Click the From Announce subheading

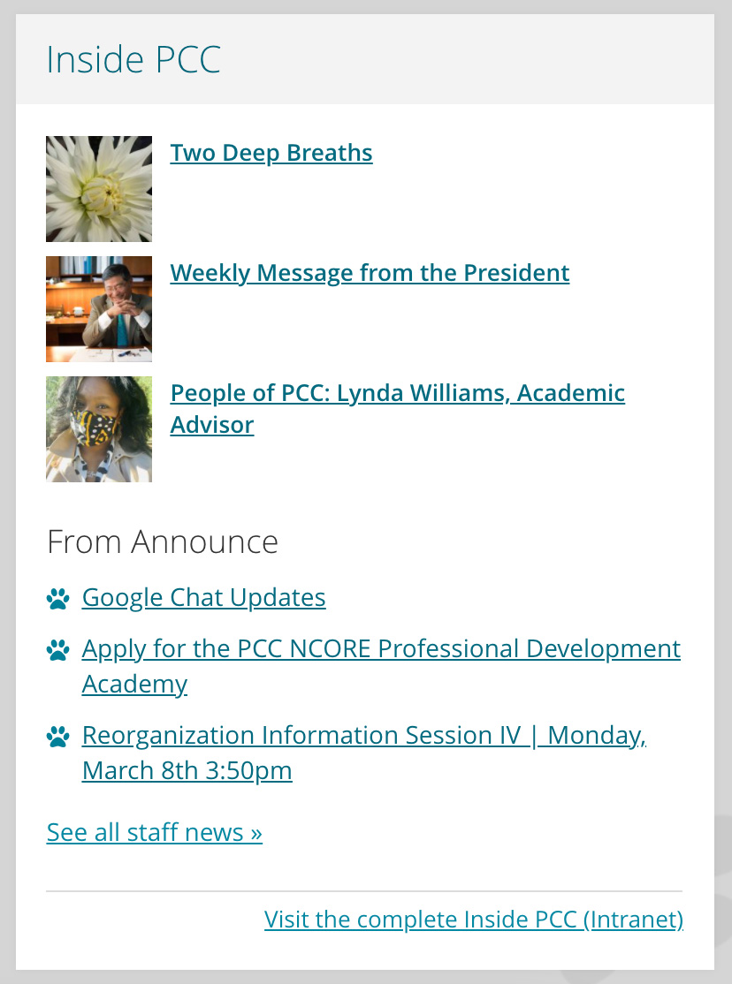(x=163, y=541)
